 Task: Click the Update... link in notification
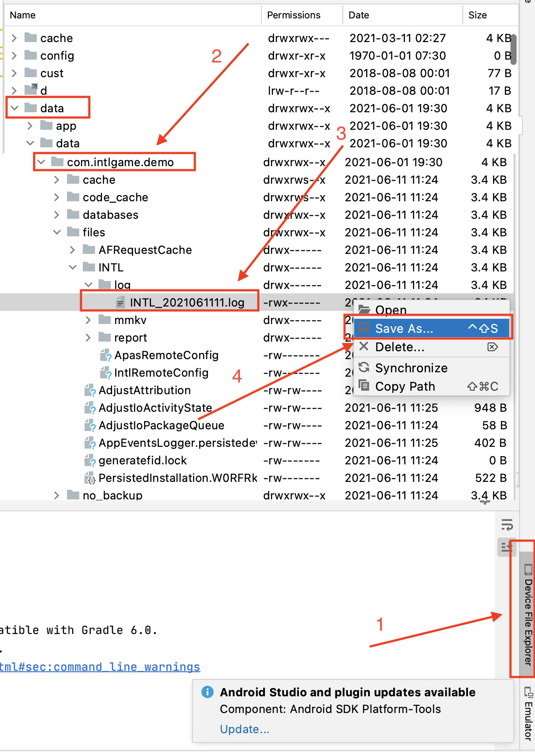(244, 729)
